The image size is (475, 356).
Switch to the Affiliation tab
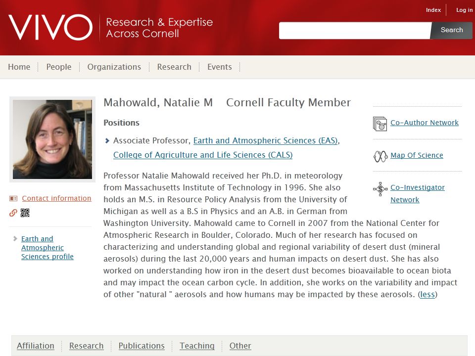(x=36, y=346)
